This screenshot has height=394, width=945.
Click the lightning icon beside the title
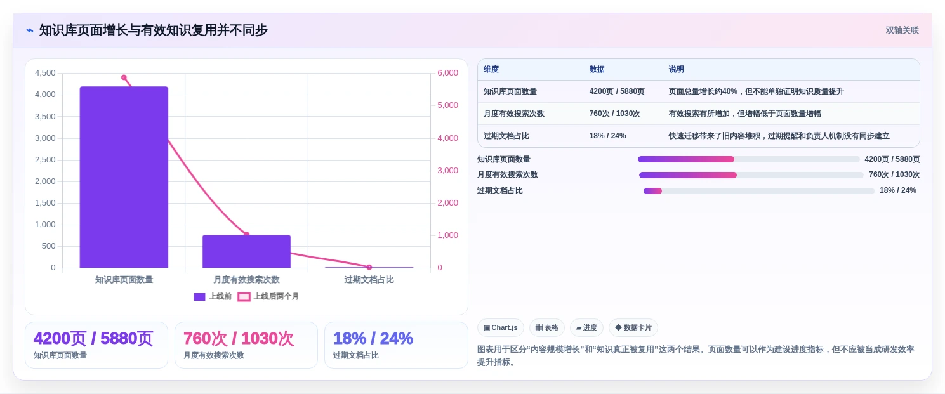pyautogui.click(x=29, y=30)
